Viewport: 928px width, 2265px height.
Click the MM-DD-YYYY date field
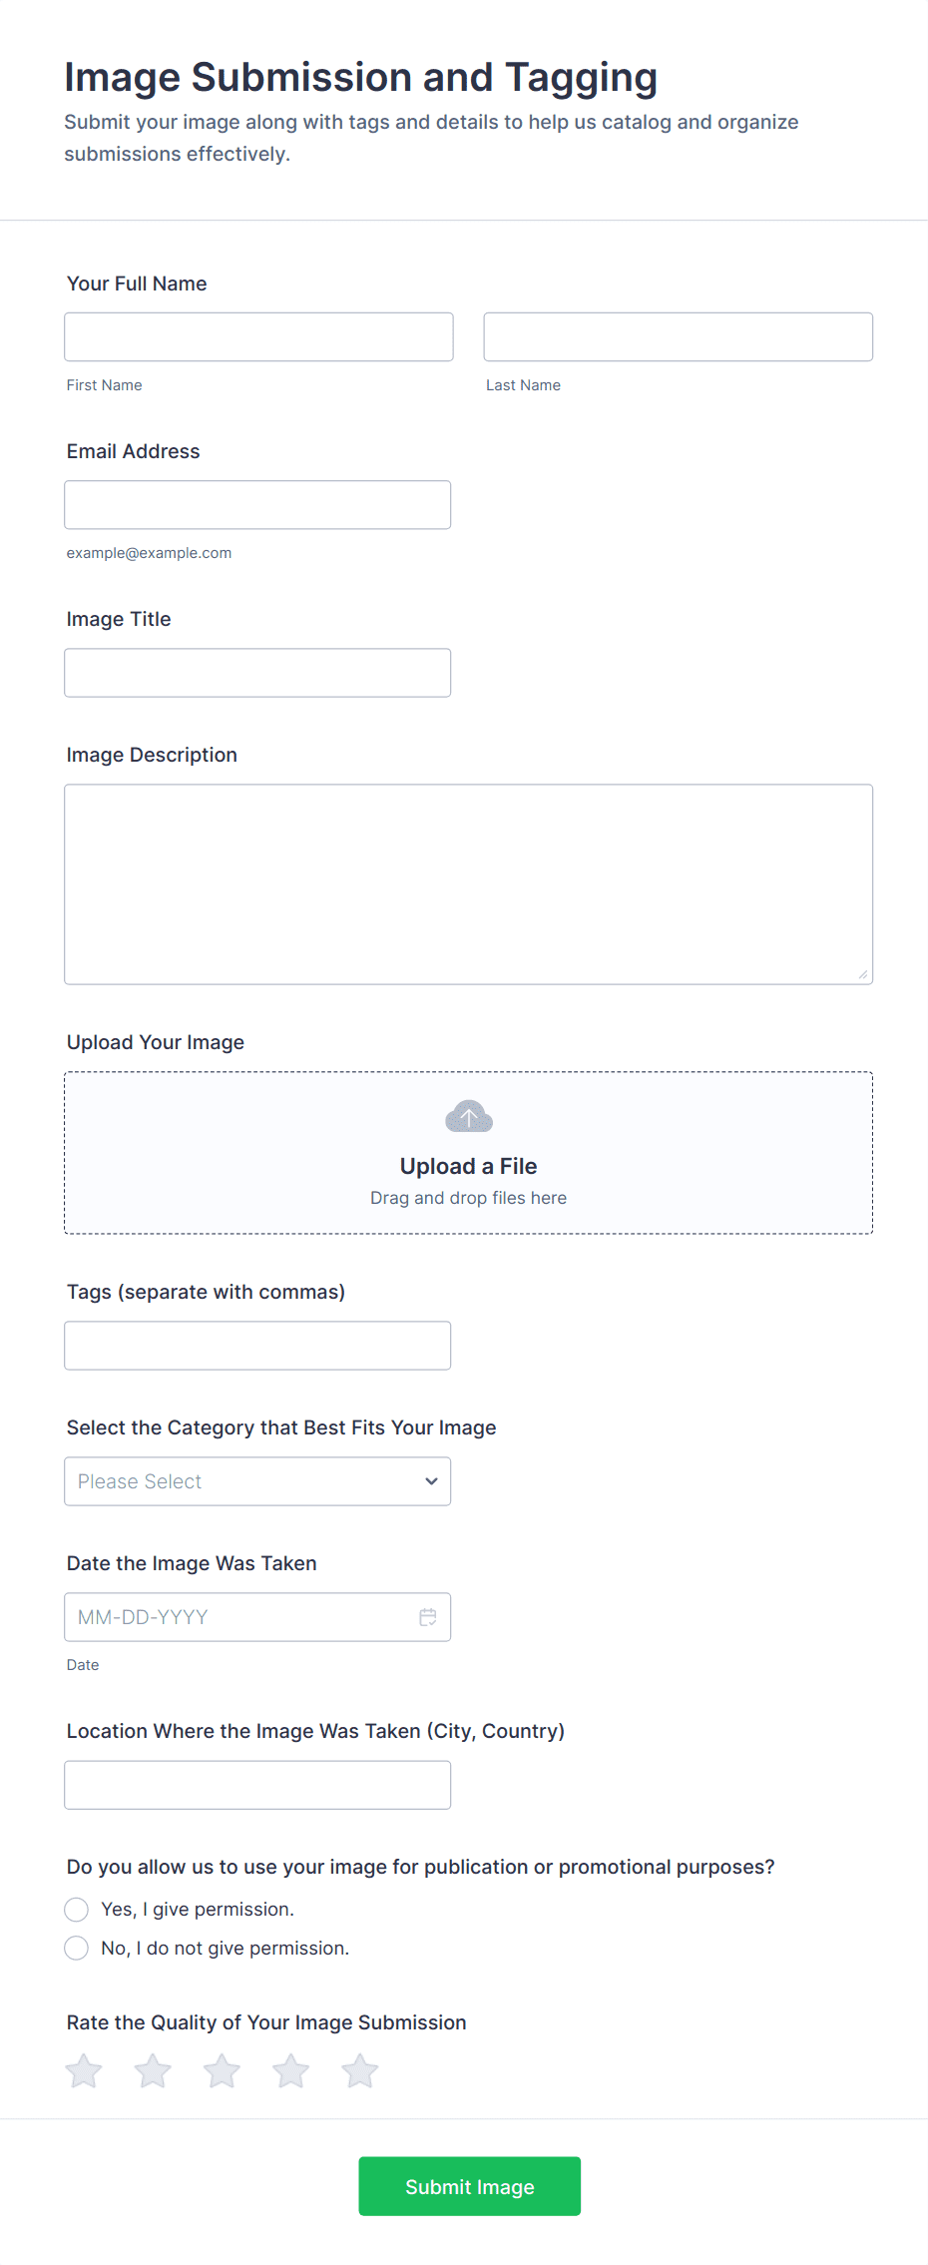tap(239, 1617)
